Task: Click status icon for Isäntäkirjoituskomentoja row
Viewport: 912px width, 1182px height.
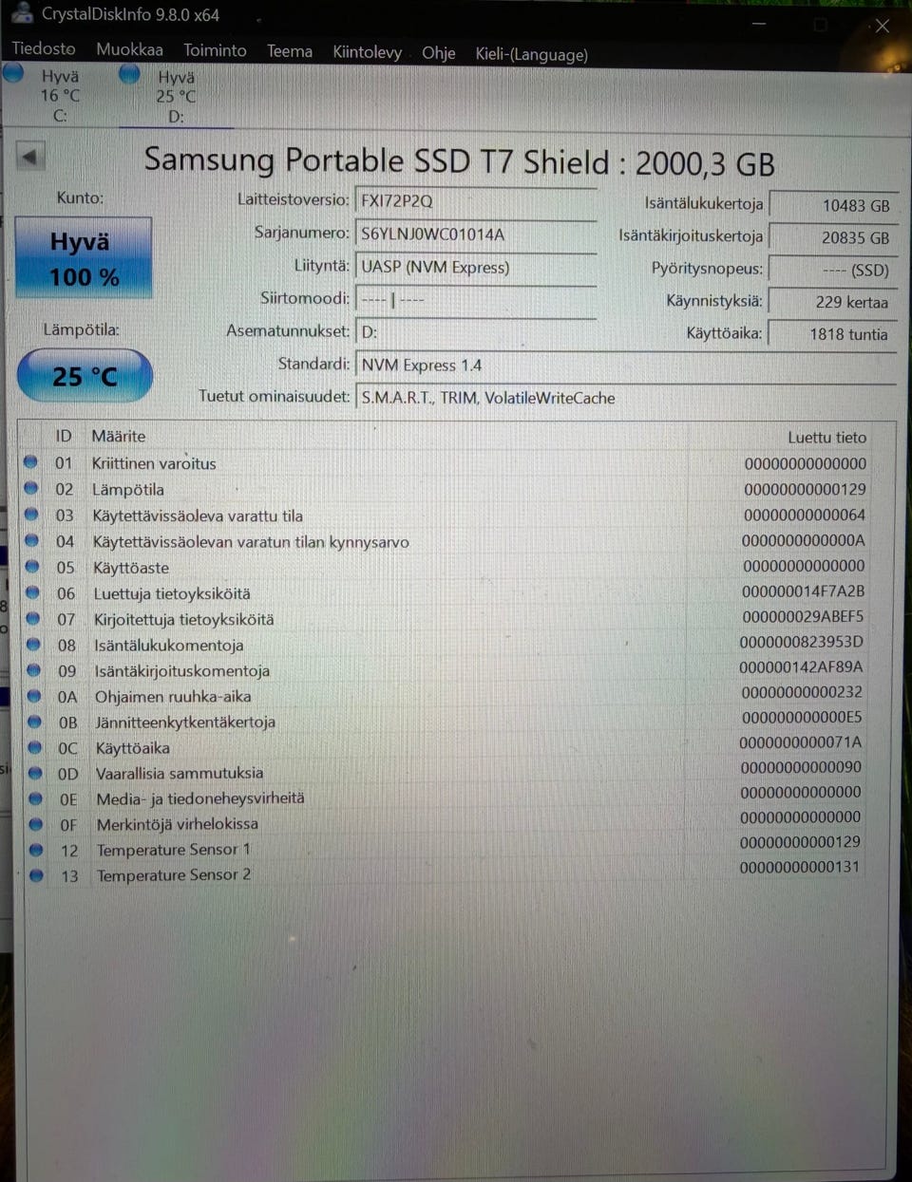Action: tap(34, 669)
